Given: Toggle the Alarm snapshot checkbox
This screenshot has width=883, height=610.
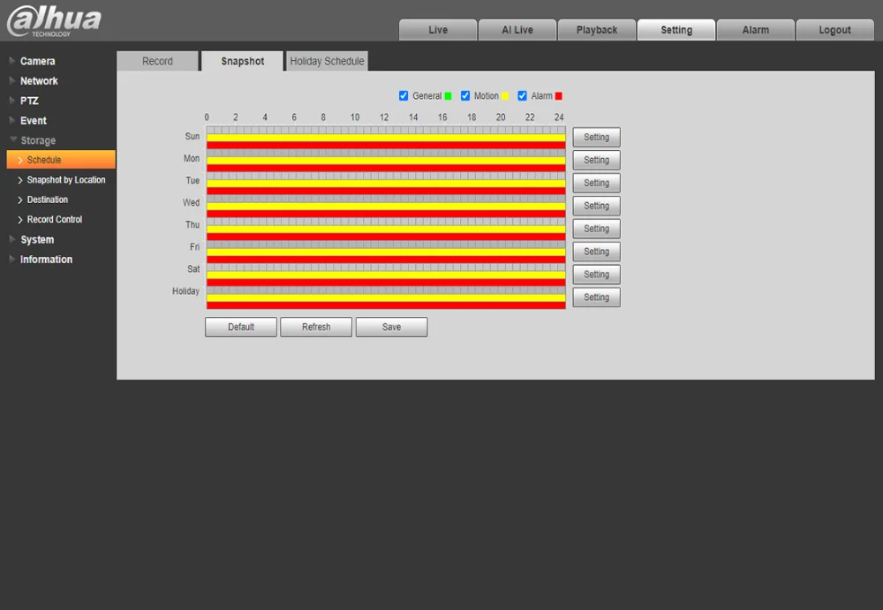Looking at the screenshot, I should (522, 95).
